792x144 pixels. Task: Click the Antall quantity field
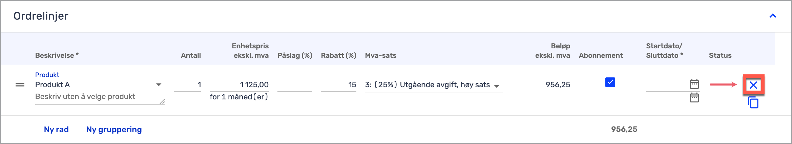[187, 85]
